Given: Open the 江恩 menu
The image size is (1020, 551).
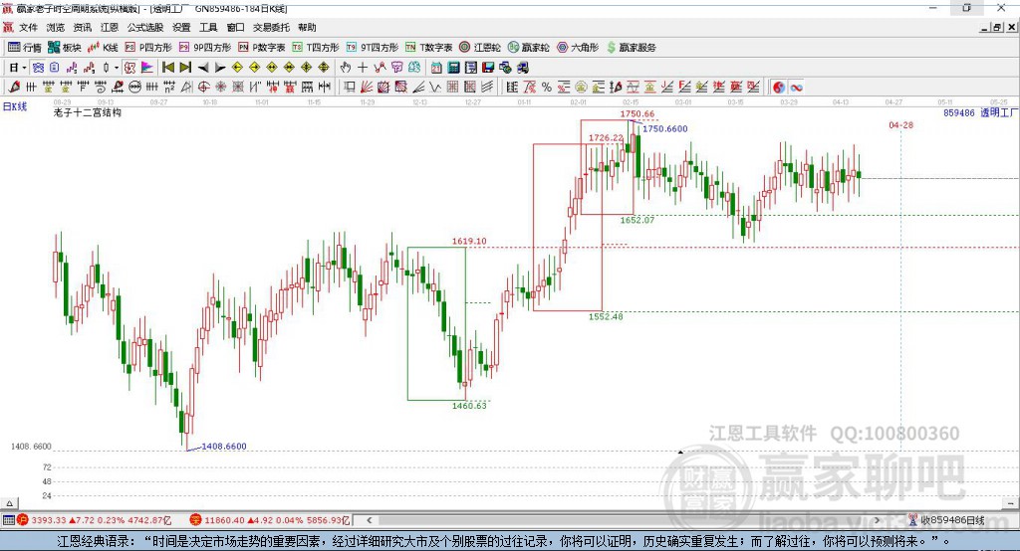Looking at the screenshot, I should click(x=110, y=27).
